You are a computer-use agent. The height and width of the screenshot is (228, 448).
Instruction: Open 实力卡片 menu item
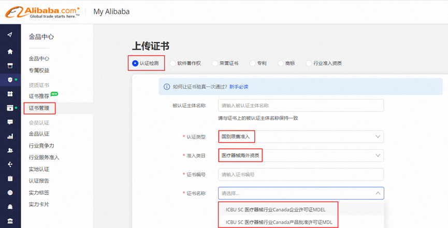point(39,205)
